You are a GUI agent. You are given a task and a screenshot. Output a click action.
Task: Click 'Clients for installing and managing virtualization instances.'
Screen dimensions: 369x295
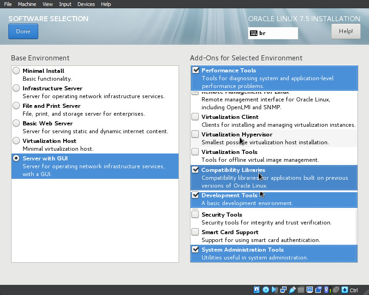pos(279,125)
